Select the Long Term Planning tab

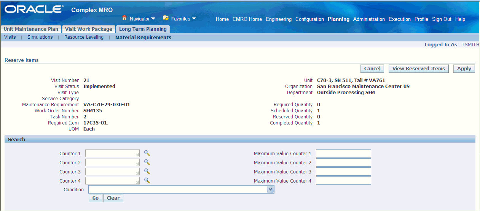click(143, 29)
